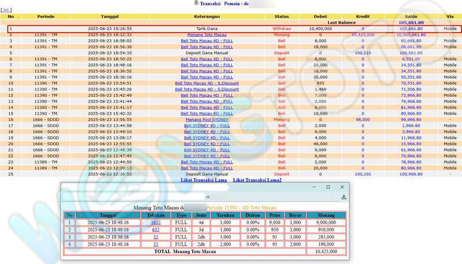Open the Menang Toto Macau link in row 2
This screenshot has width=462, height=264.
coord(207,35)
